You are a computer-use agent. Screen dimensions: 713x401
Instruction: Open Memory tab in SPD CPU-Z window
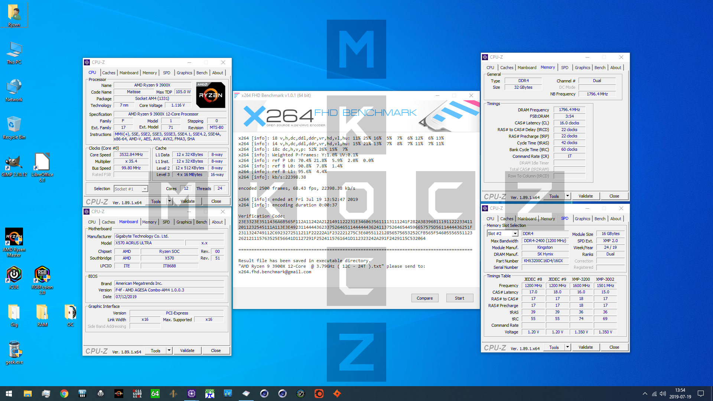click(548, 219)
